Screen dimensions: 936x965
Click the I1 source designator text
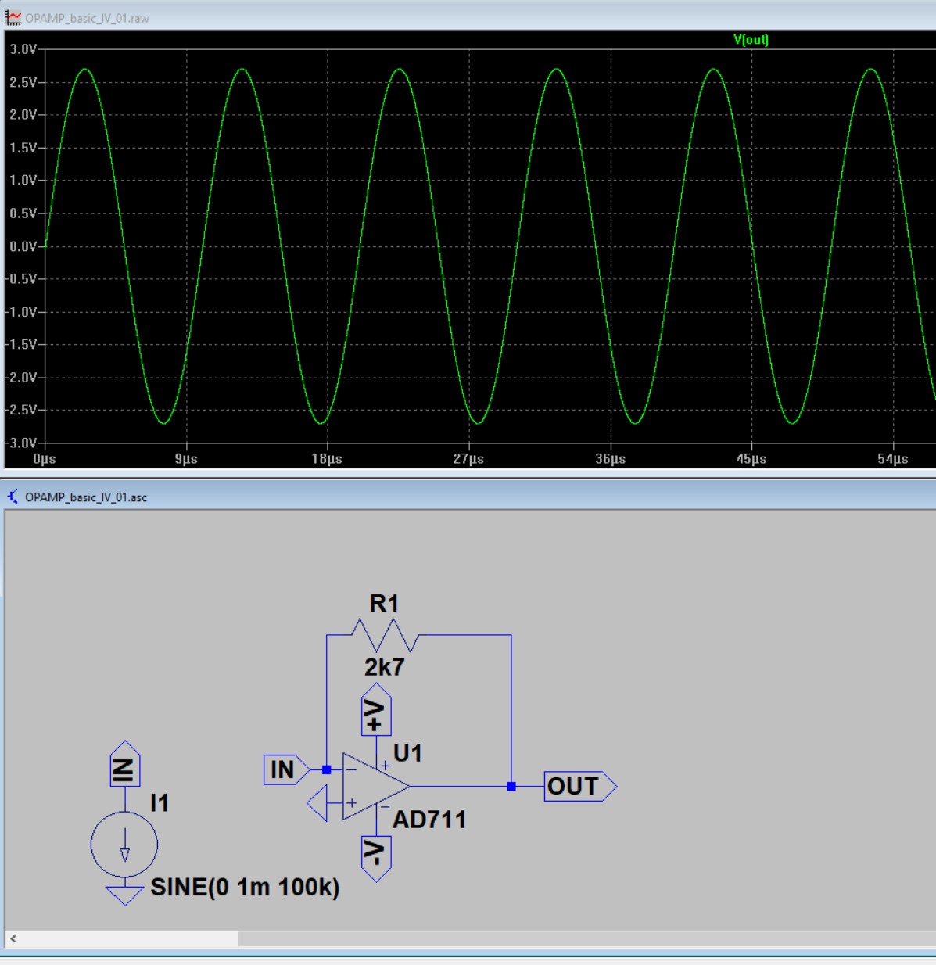click(160, 803)
